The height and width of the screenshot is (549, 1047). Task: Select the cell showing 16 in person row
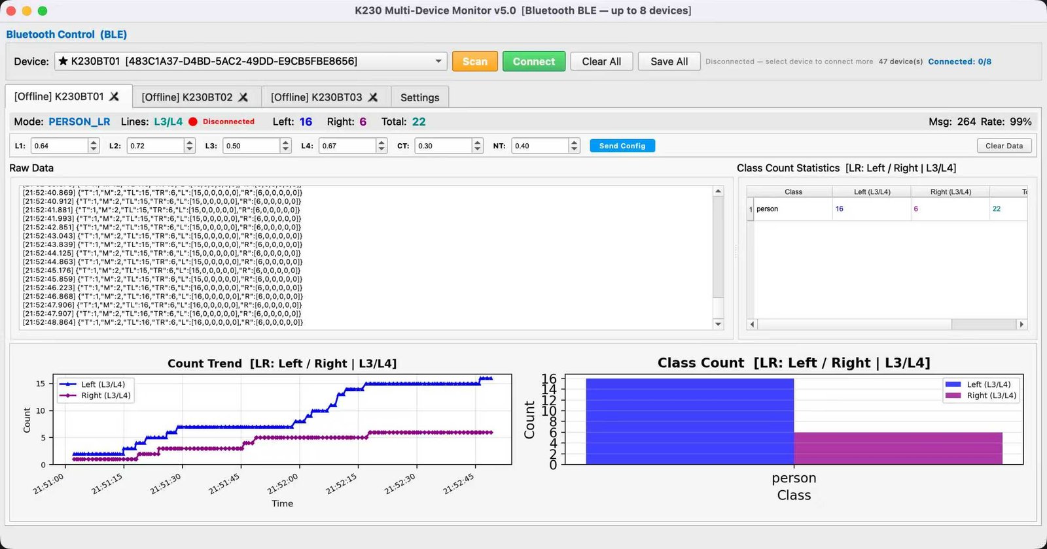pyautogui.click(x=872, y=209)
